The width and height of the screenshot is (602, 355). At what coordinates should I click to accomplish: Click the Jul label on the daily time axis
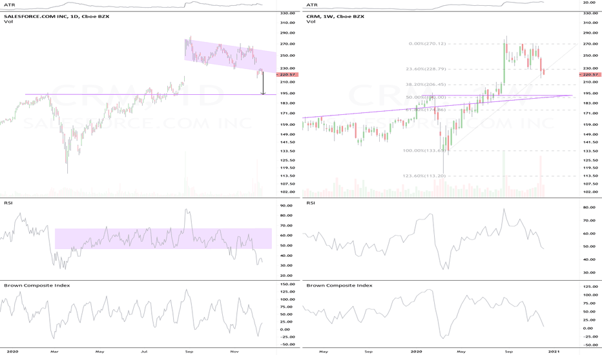click(144, 352)
